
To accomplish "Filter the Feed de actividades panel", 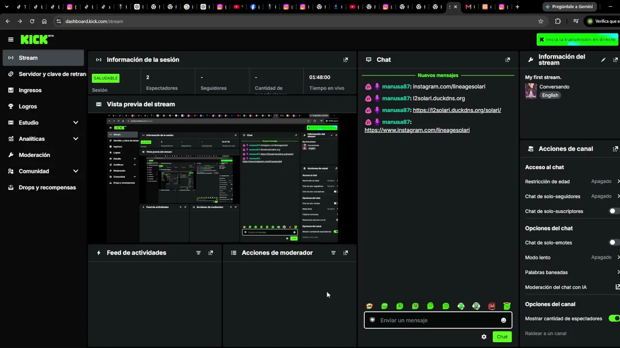I will pyautogui.click(x=198, y=253).
